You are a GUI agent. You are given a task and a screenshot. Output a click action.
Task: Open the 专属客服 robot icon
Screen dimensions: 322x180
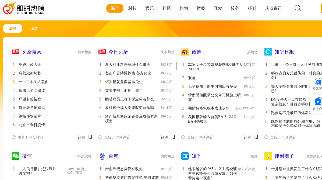[x=318, y=81]
